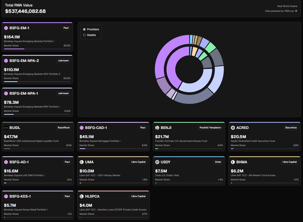Click the BUIDL BlackRock logo icon
This screenshot has height=222, width=303.
click(x=6, y=128)
